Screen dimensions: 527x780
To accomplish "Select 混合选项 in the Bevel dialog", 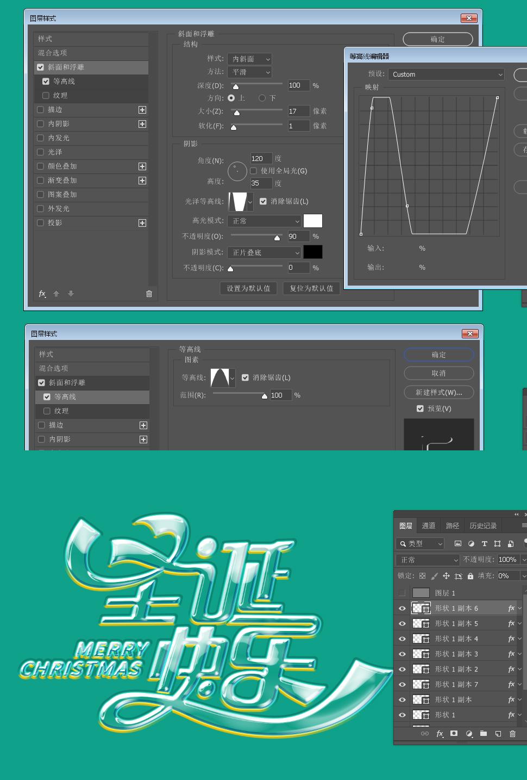I will click(91, 53).
